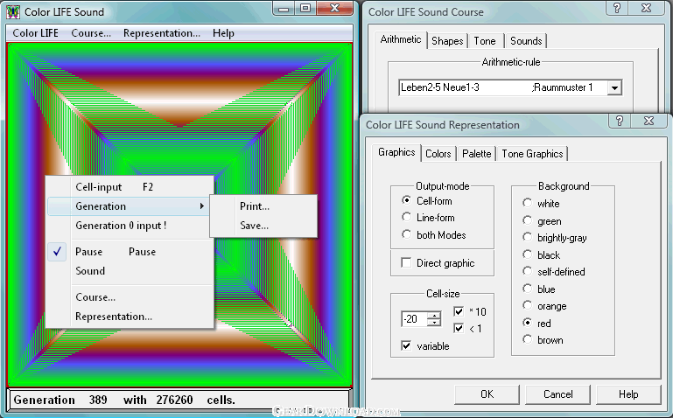The height and width of the screenshot is (418, 673).
Task: Choose black background
Action: click(541, 255)
